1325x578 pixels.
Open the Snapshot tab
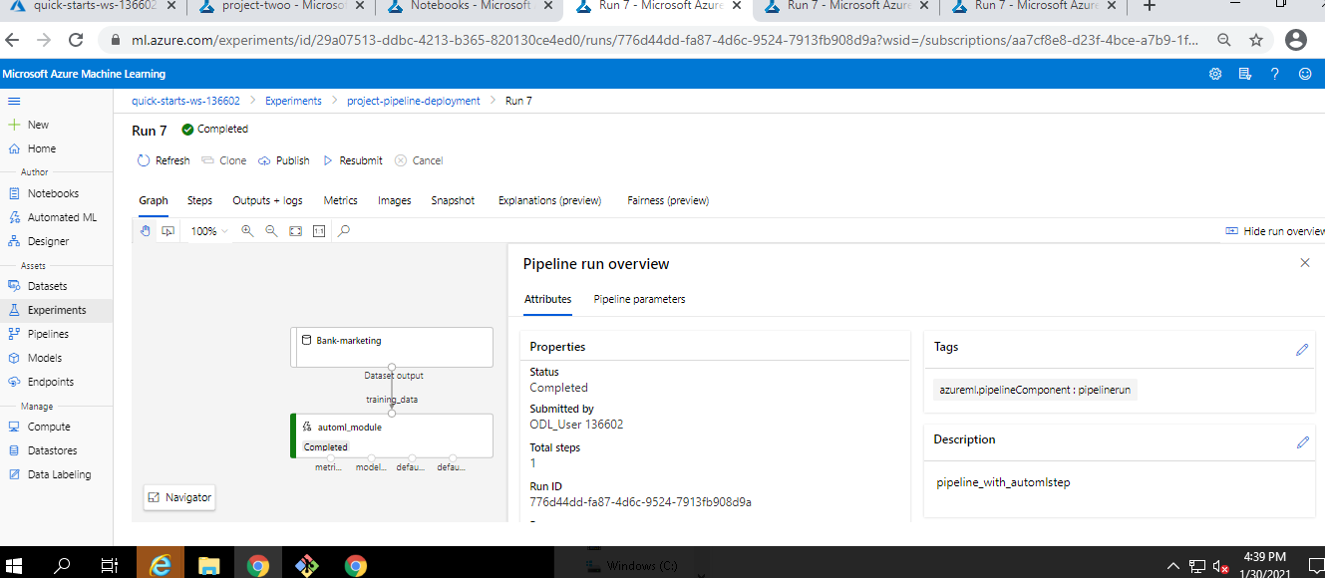click(x=453, y=200)
